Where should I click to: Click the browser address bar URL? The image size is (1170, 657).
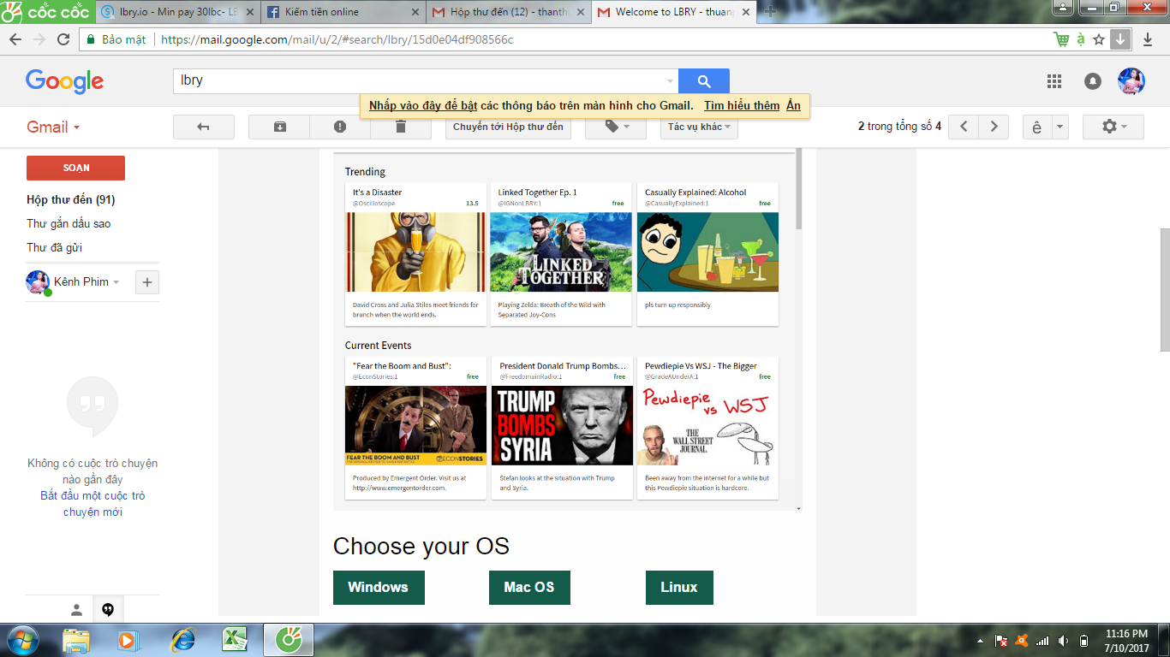click(337, 39)
